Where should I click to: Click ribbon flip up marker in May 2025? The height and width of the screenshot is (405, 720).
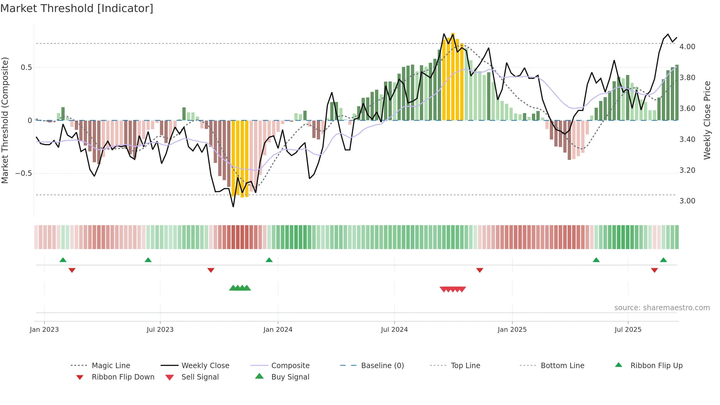pos(596,260)
